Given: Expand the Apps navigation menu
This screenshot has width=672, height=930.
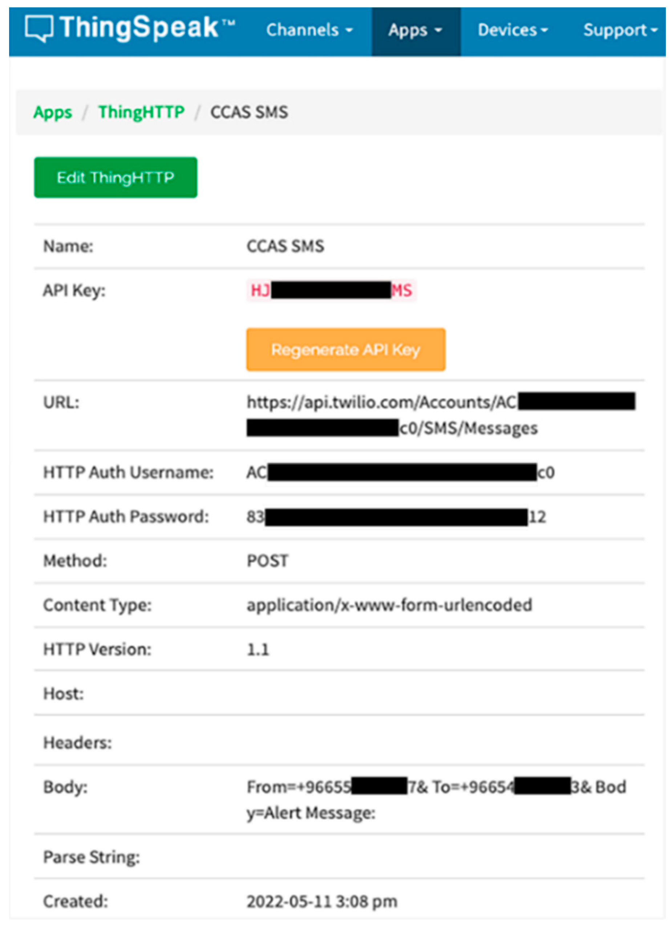Looking at the screenshot, I should coord(415,30).
